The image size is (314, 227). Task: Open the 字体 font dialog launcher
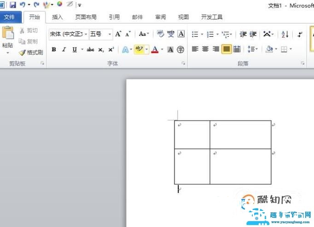click(x=183, y=64)
